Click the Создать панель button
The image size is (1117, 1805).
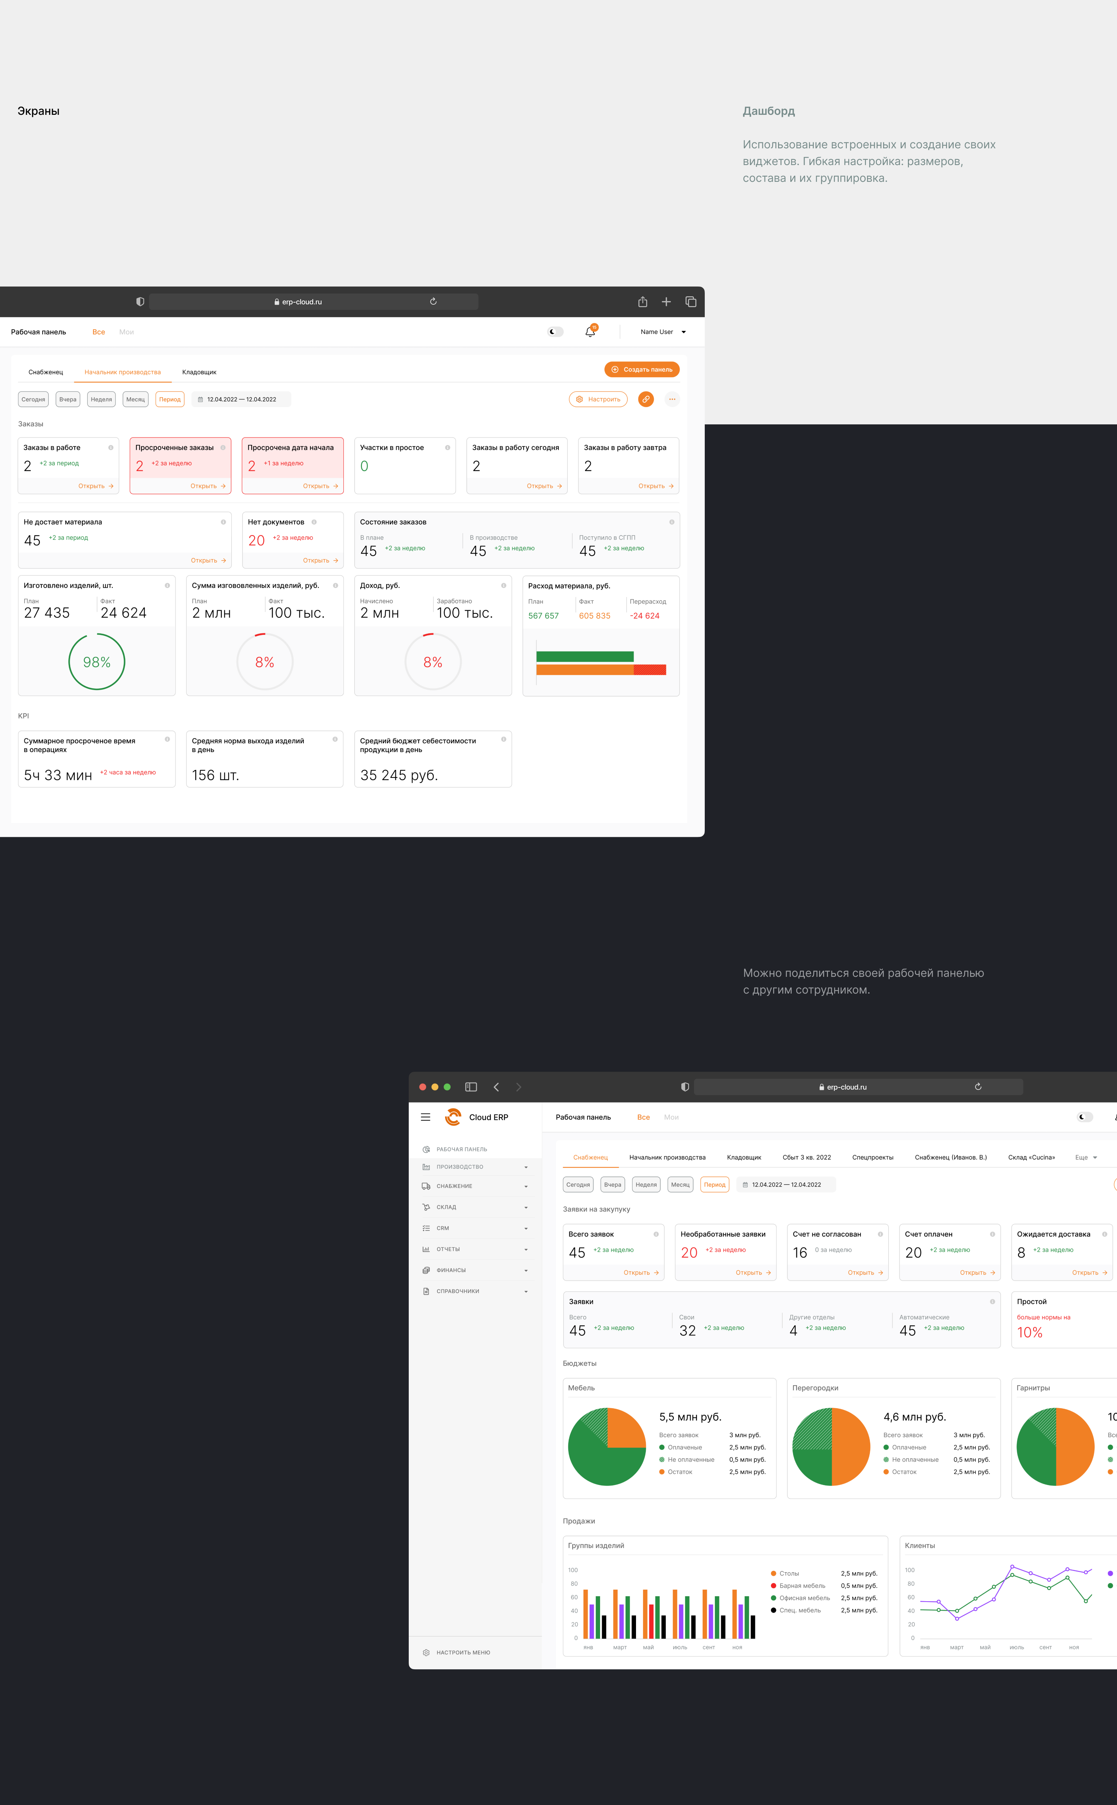click(641, 369)
